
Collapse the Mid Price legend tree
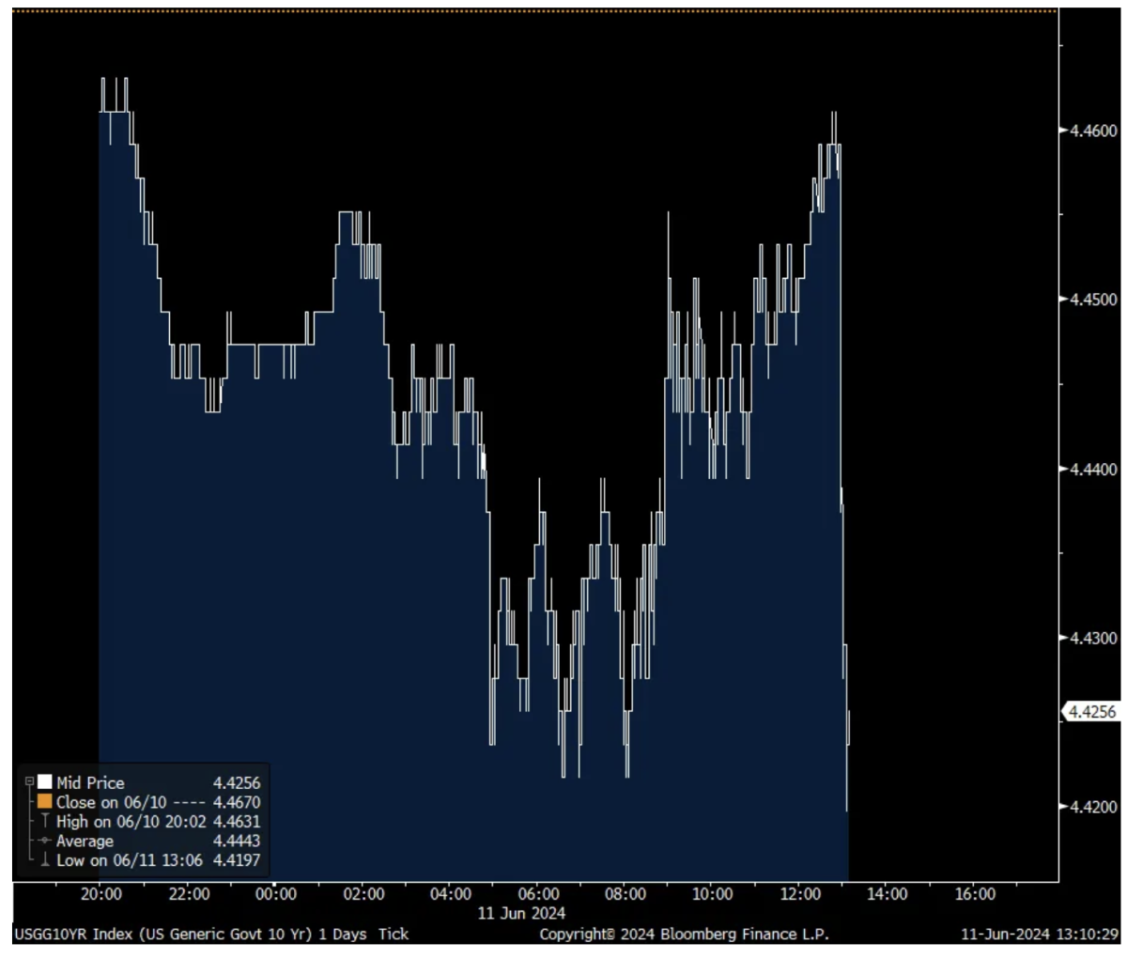(29, 781)
